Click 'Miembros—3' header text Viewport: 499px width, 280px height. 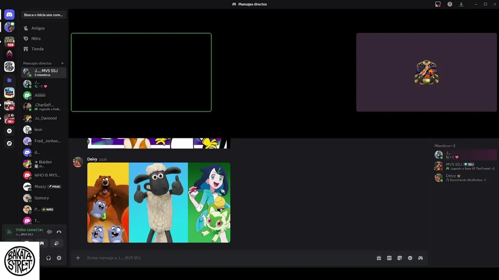click(x=445, y=146)
